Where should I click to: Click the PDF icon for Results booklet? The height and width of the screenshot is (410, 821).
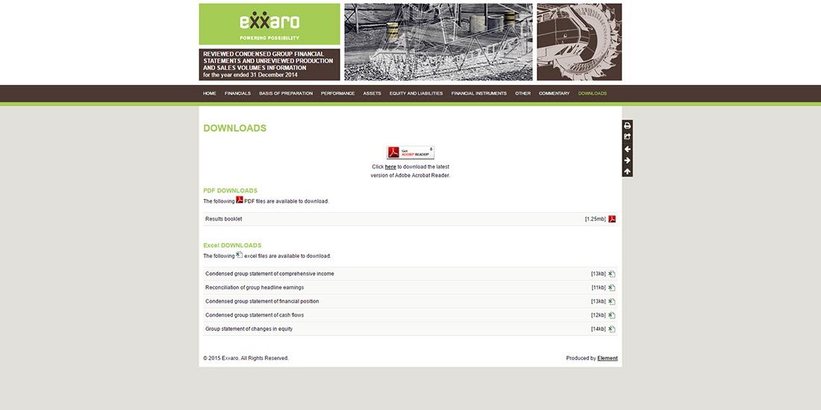(611, 219)
